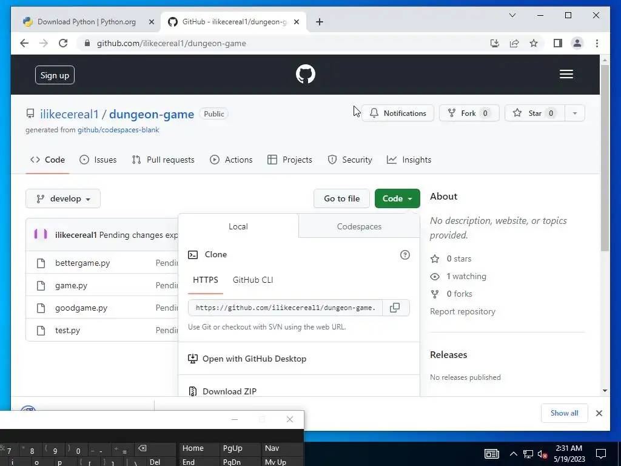
Task: Open the Issues tab
Action: (x=98, y=160)
